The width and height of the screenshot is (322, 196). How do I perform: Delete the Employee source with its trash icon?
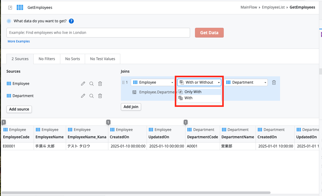pyautogui.click(x=100, y=83)
